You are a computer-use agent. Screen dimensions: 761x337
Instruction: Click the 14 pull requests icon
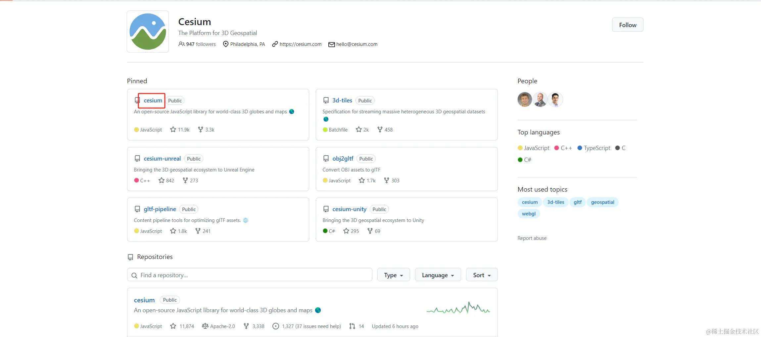pos(352,326)
